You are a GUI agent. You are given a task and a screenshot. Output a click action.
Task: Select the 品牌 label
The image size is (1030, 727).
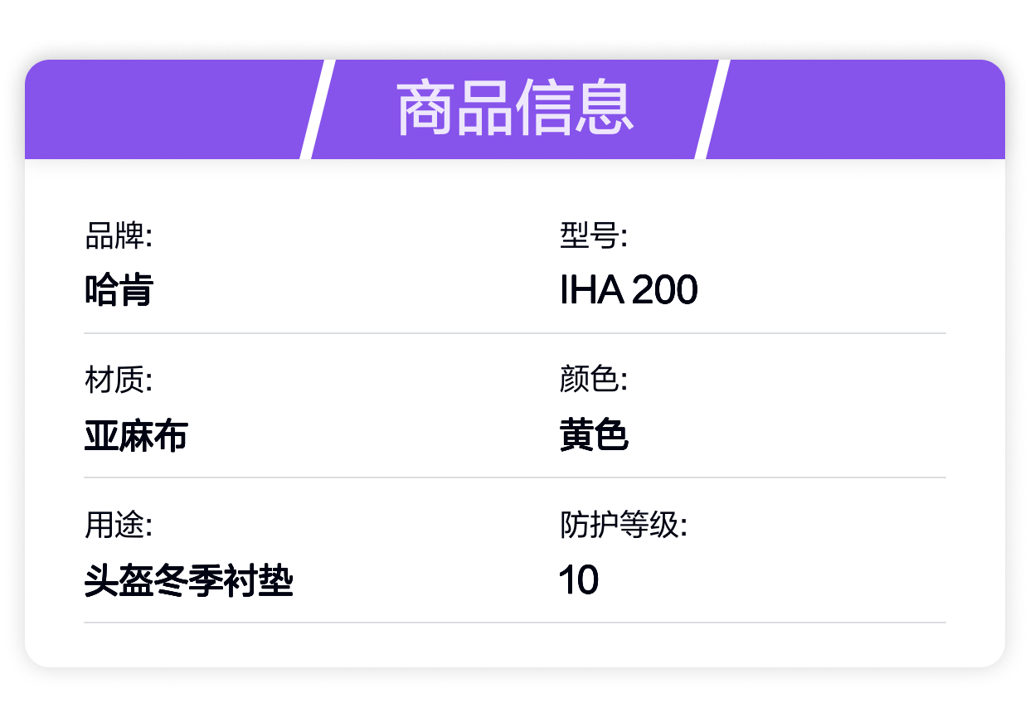tap(119, 236)
